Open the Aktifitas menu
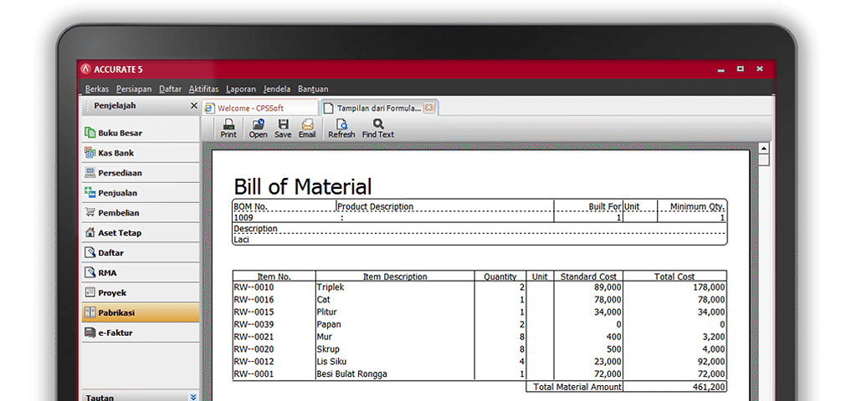 point(203,89)
